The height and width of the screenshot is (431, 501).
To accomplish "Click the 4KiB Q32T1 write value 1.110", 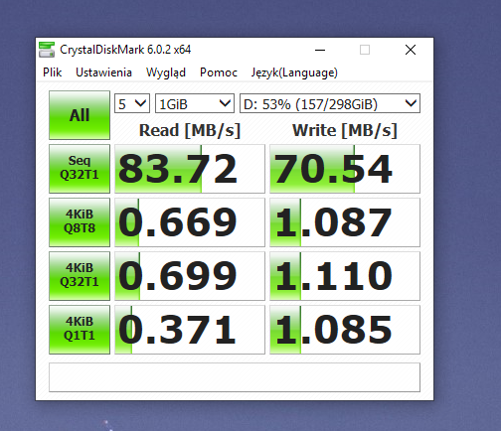I will (x=345, y=276).
